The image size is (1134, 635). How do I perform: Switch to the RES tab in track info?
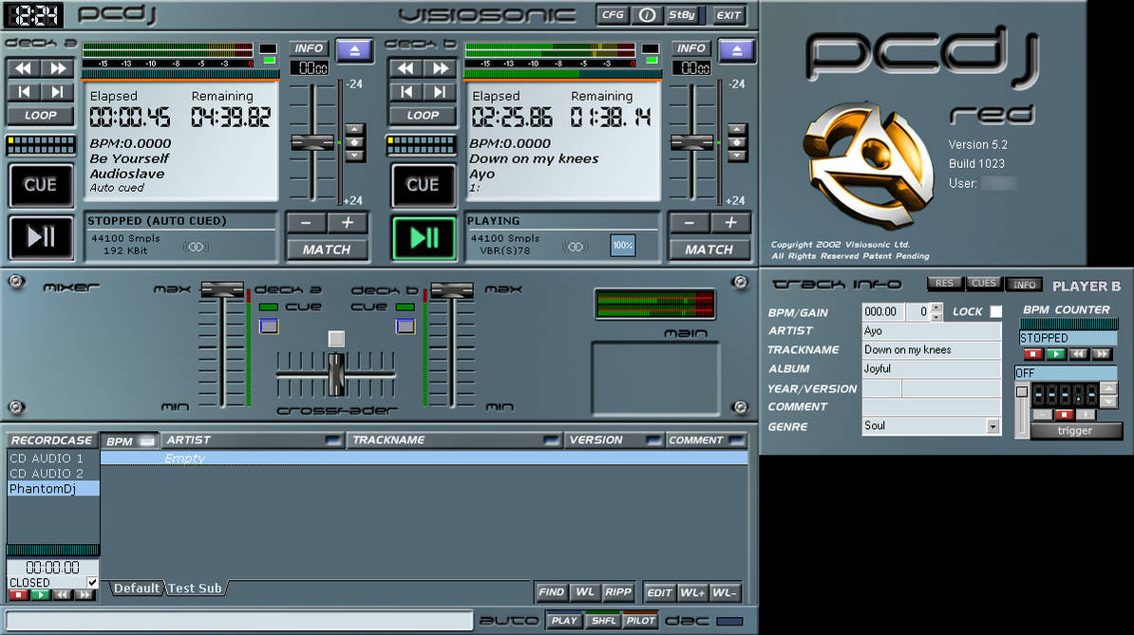[x=945, y=284]
